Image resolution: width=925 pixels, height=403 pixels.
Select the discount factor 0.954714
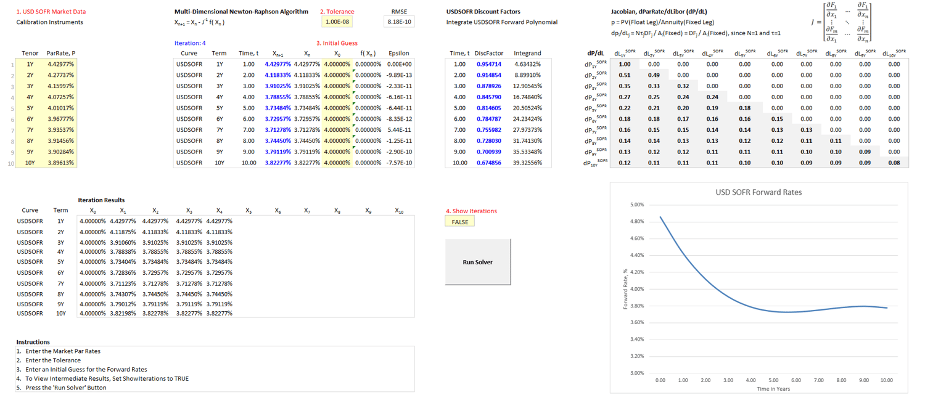(x=489, y=64)
